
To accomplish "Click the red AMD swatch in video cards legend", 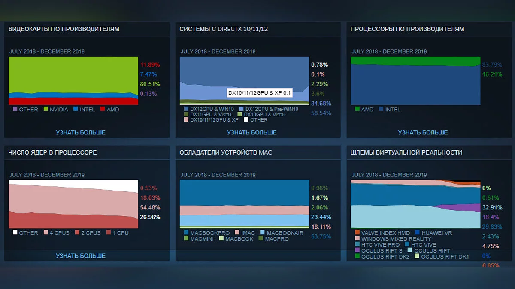I will pos(103,109).
